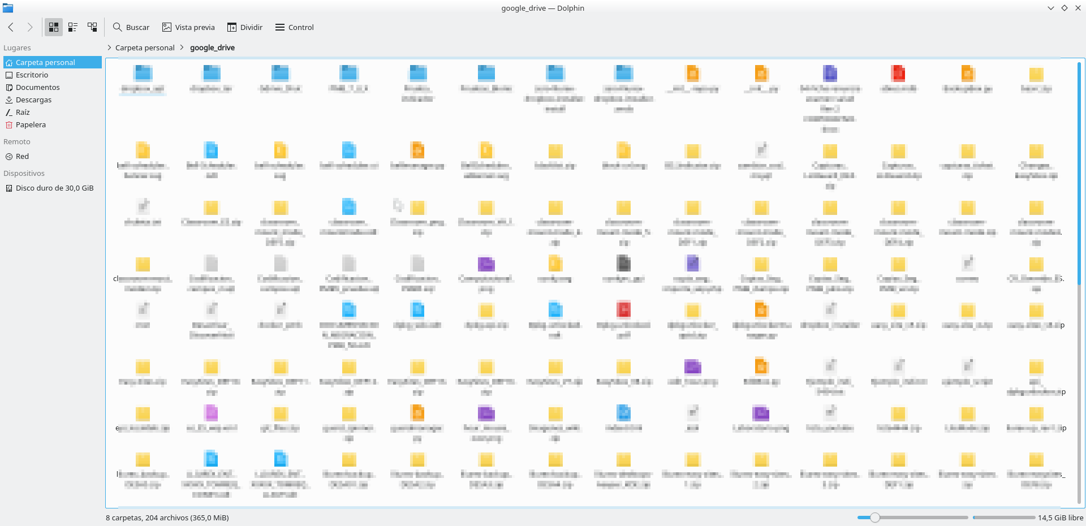Expand the chevron before Carpeta personal breadcrumb
The height and width of the screenshot is (526, 1086).
tap(110, 48)
